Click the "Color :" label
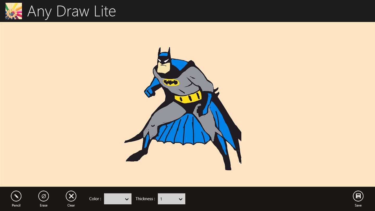The height and width of the screenshot is (211, 375). 95,199
